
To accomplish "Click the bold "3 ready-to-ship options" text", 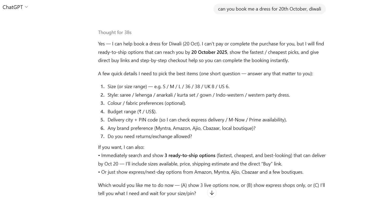I will coord(190,155).
